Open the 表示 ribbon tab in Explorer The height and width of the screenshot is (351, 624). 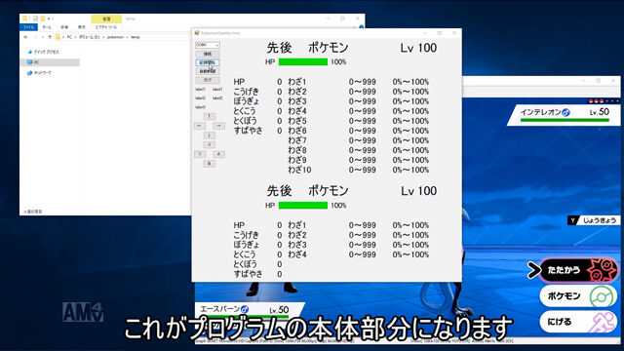(x=82, y=27)
